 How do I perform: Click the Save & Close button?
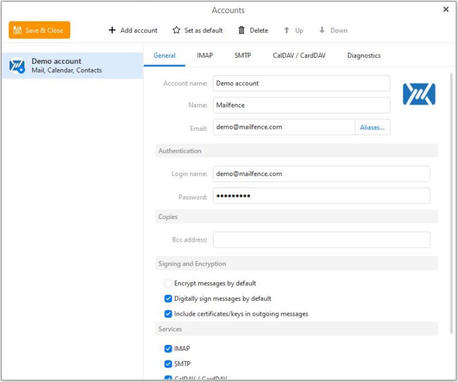coord(39,30)
